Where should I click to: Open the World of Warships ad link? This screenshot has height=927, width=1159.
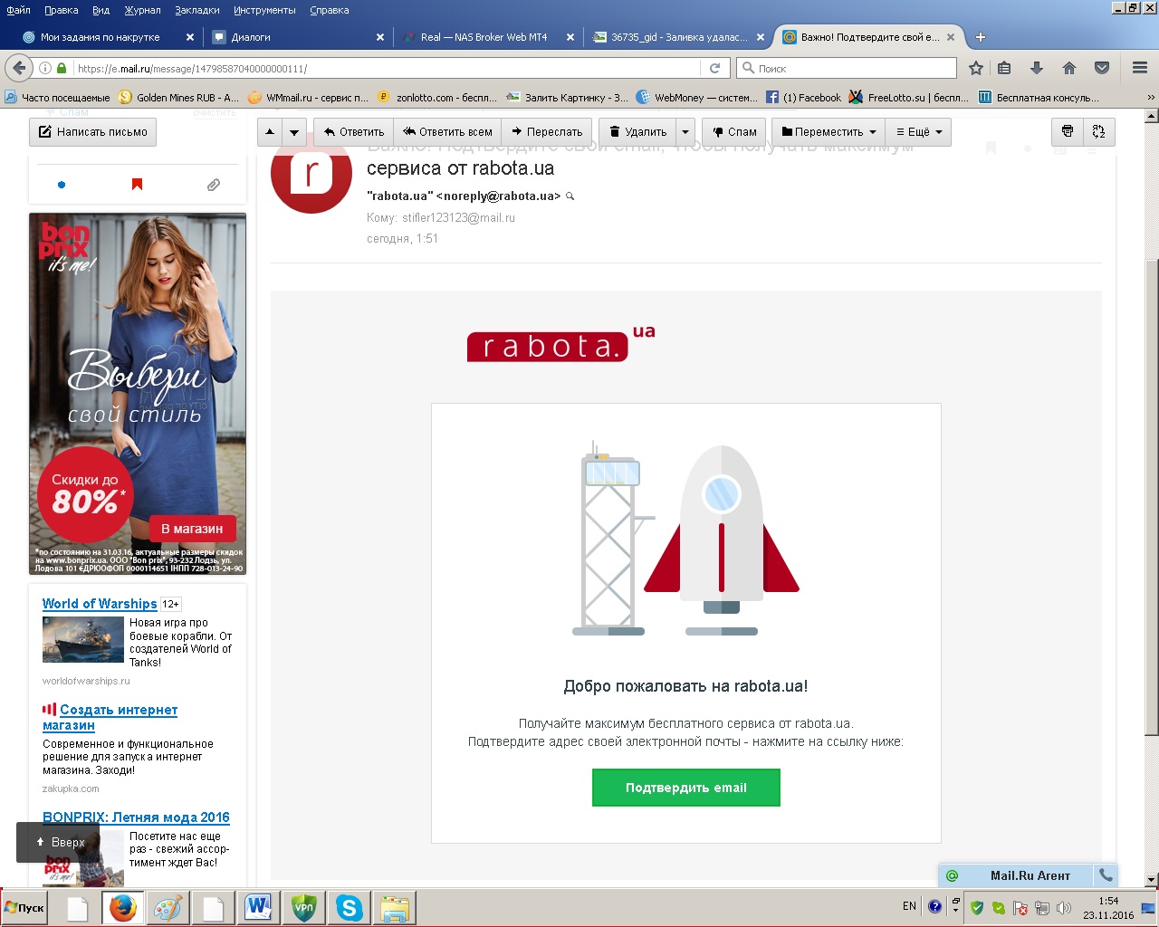100,604
